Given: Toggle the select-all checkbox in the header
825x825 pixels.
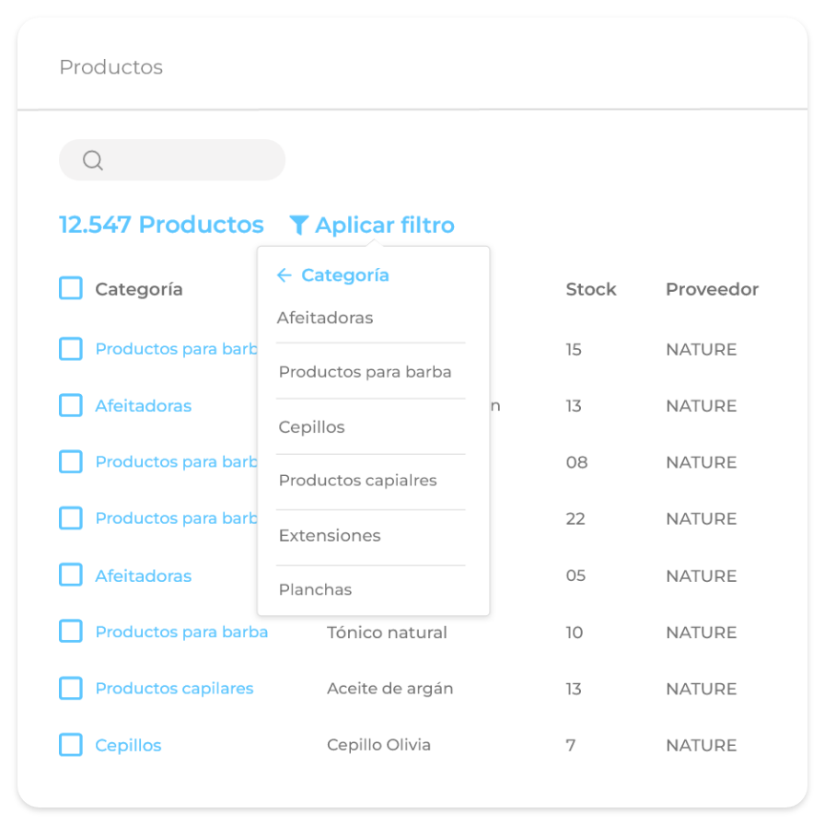Looking at the screenshot, I should click(x=71, y=289).
